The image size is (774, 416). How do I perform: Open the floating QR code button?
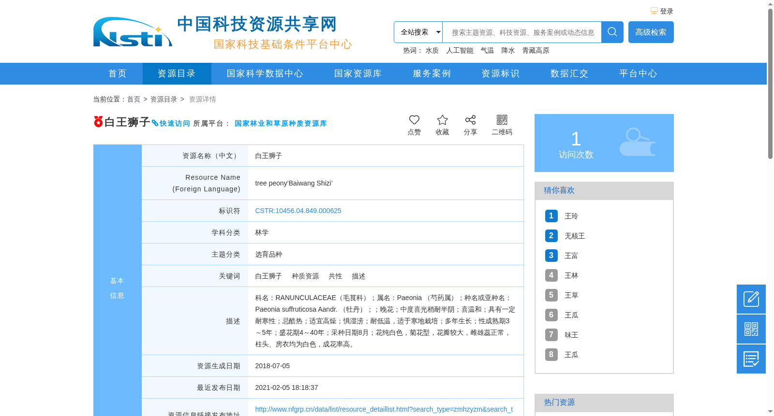(751, 329)
